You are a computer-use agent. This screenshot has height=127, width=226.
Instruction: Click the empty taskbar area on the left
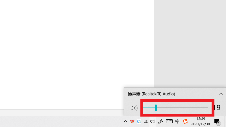pos(56,121)
